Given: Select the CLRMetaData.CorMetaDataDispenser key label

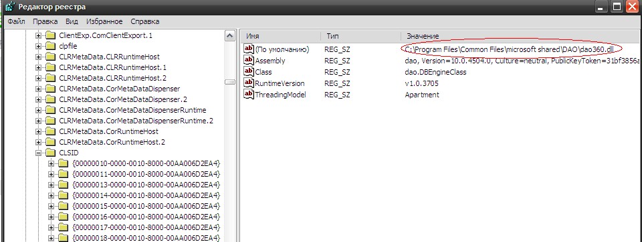Looking at the screenshot, I should [120, 89].
